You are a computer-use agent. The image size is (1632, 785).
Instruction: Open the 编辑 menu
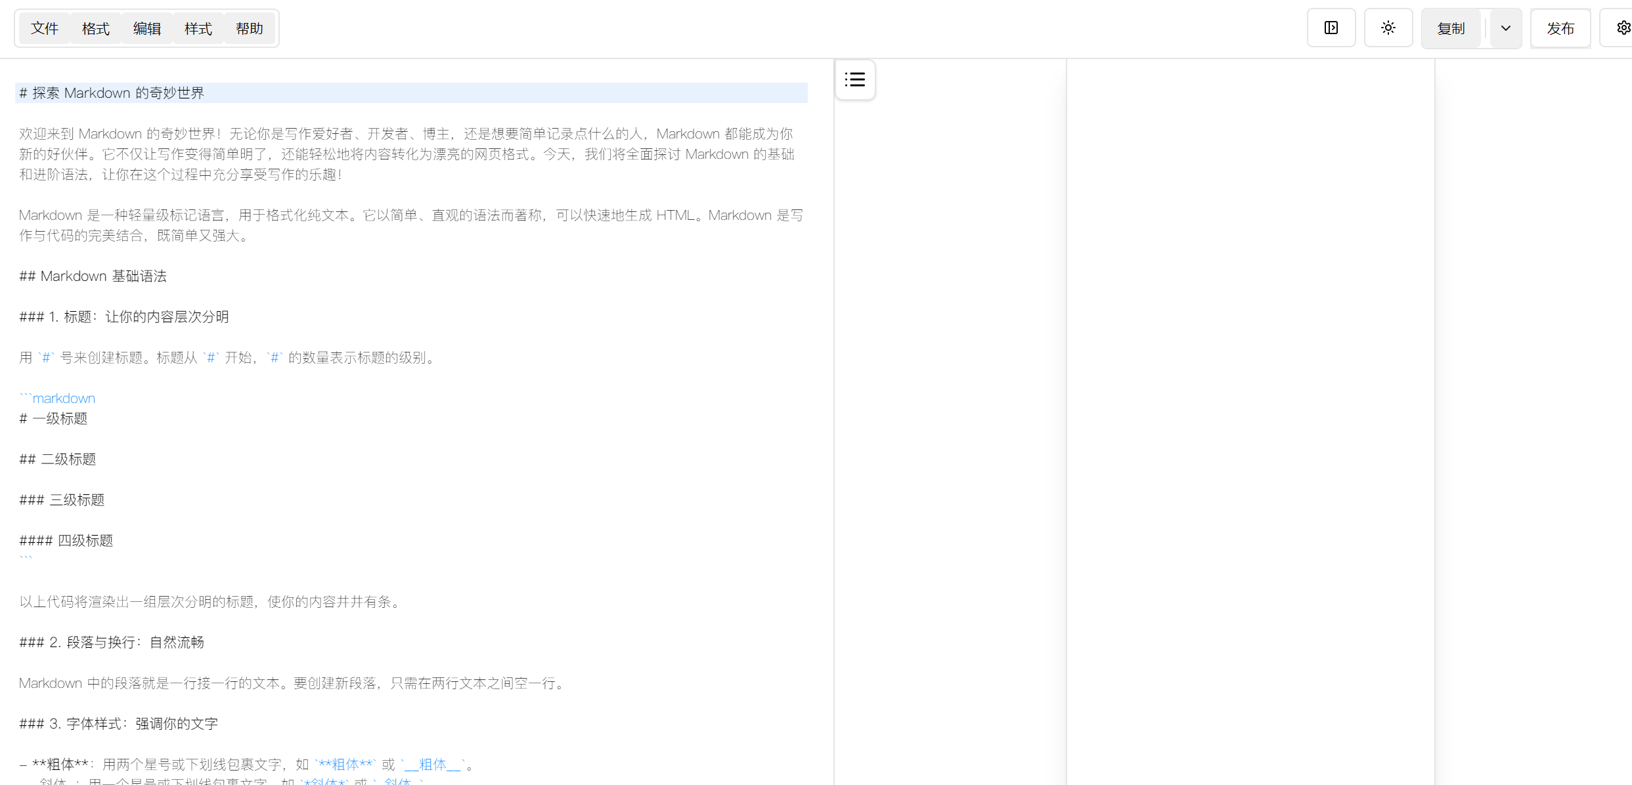coord(147,28)
